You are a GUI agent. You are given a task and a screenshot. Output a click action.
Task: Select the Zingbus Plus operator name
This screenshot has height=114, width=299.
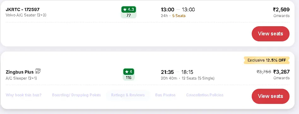coord(20,72)
